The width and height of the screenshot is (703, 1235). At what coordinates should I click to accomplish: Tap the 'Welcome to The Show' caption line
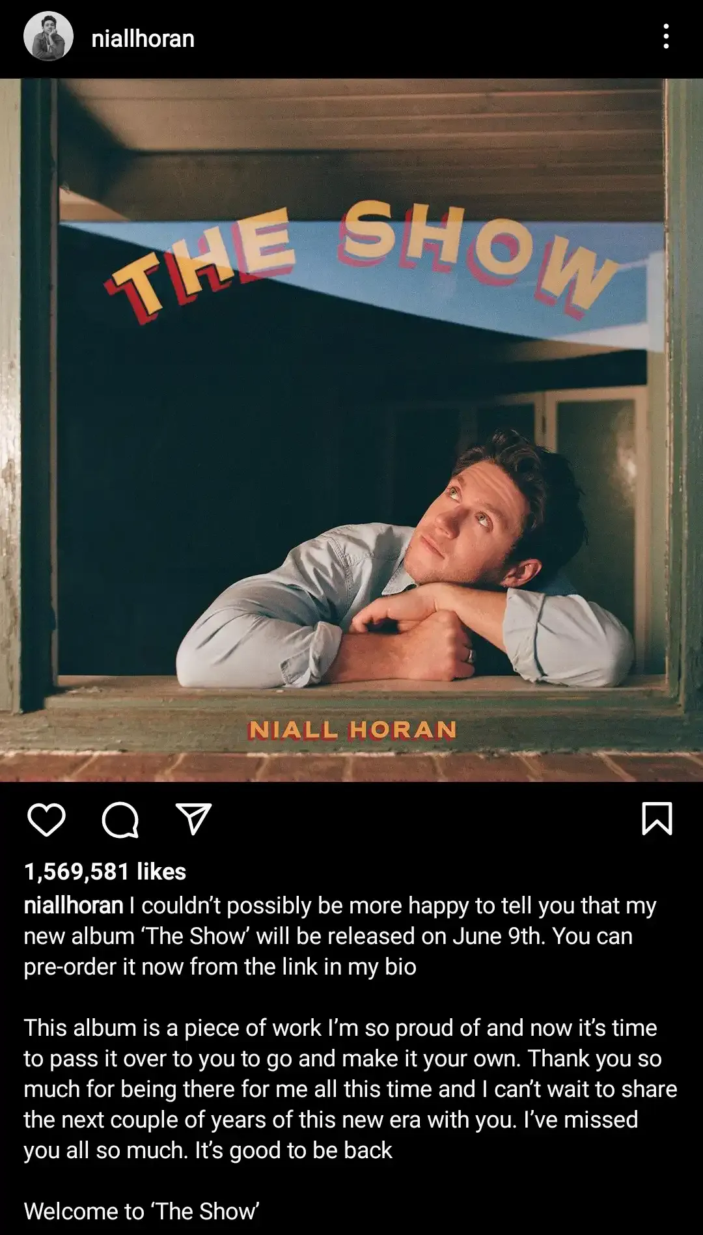[142, 1212]
